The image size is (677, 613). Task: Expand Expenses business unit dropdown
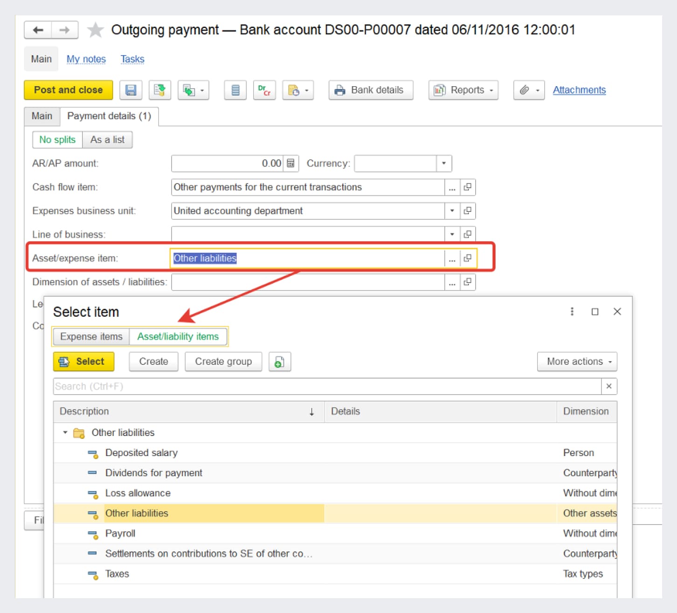[452, 211]
